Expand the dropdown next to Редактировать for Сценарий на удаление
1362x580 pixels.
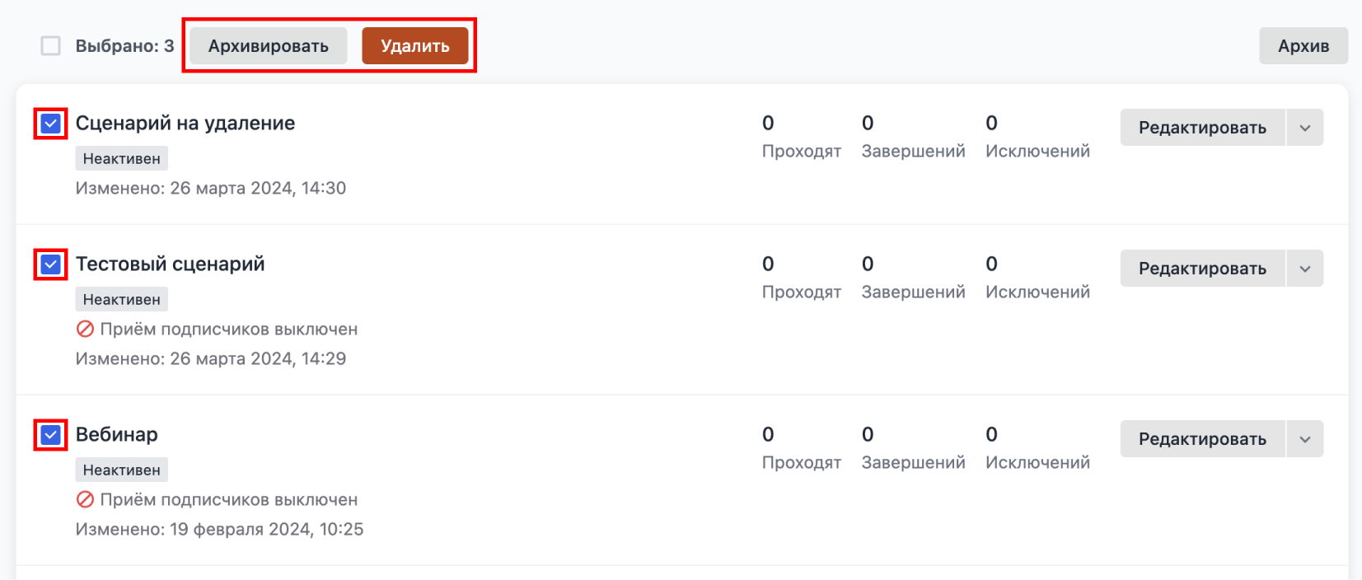coord(1304,127)
